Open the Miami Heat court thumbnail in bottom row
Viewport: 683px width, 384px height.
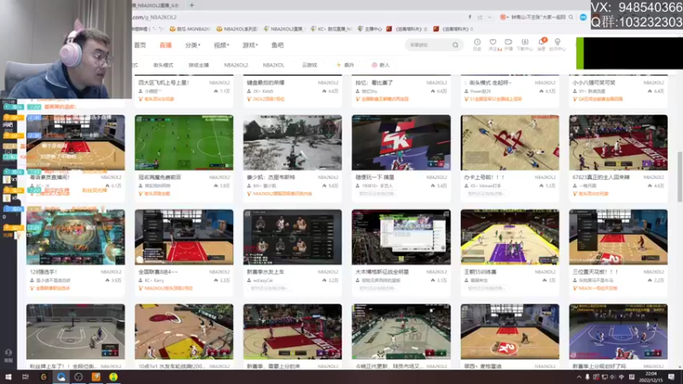(x=184, y=331)
